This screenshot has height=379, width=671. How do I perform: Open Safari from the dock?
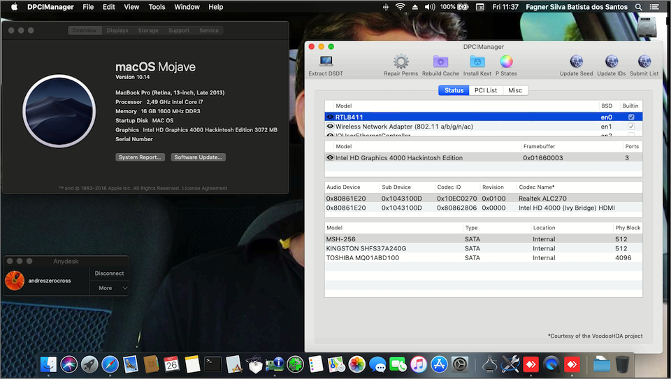point(110,364)
